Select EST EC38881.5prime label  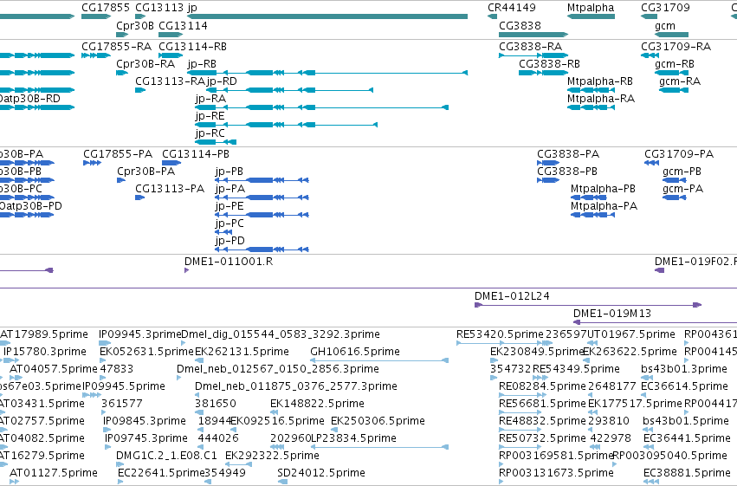686,473
